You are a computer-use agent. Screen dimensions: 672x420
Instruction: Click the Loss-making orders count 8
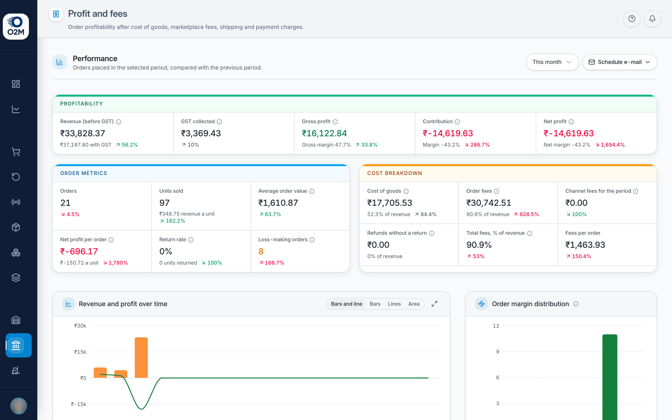point(261,251)
